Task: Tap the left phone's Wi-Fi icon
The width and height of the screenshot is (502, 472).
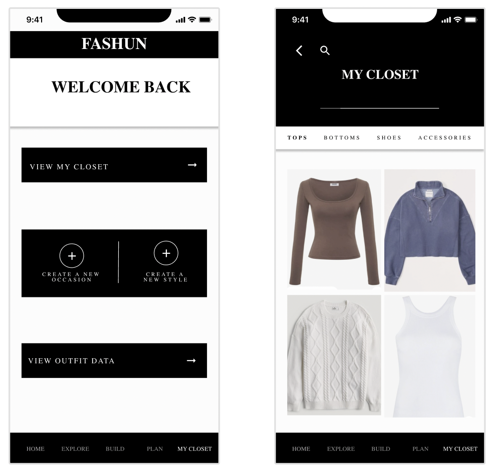Action: click(x=192, y=19)
